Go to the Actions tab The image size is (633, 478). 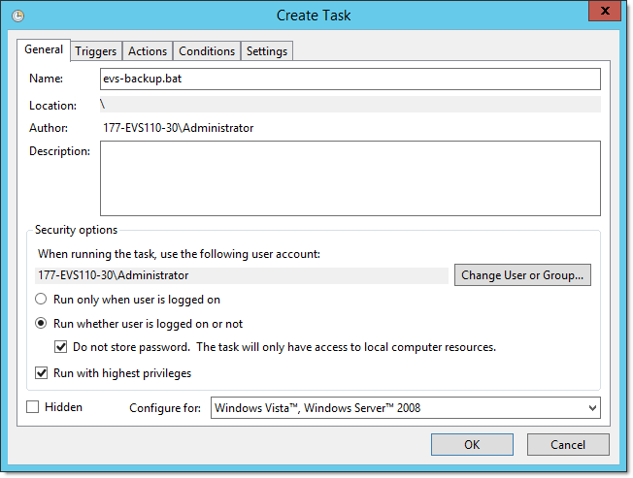[x=148, y=51]
